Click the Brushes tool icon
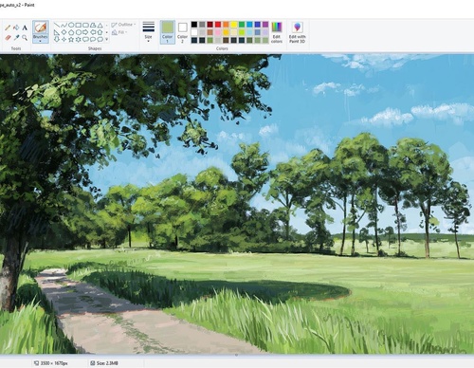 pos(40,28)
